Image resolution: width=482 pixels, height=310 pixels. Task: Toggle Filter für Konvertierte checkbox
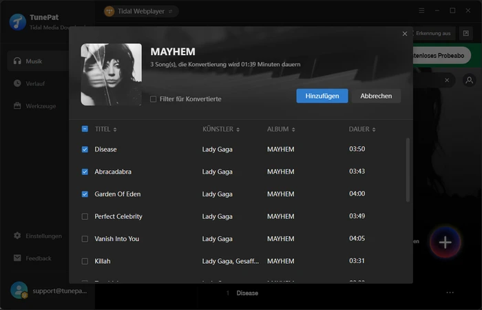tap(153, 99)
